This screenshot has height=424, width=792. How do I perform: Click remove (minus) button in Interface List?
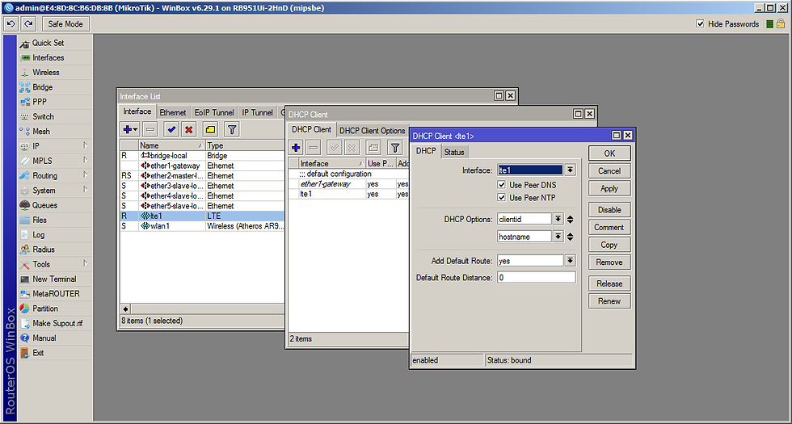(x=150, y=130)
